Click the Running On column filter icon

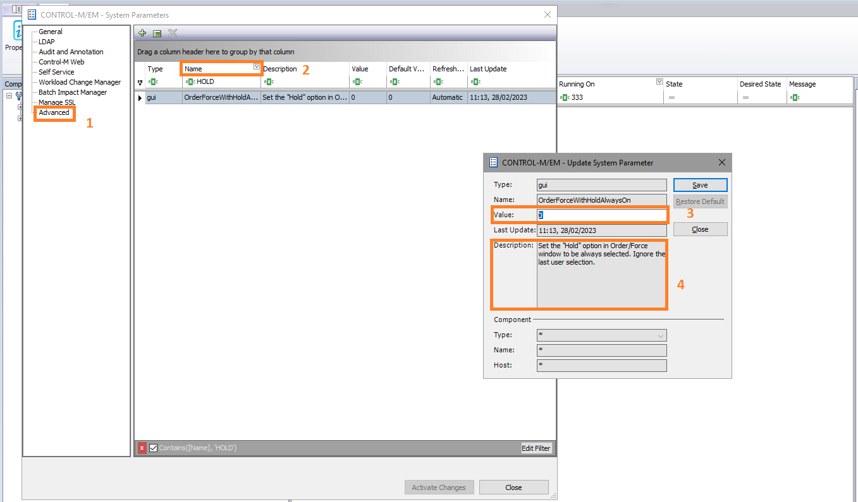click(x=659, y=81)
